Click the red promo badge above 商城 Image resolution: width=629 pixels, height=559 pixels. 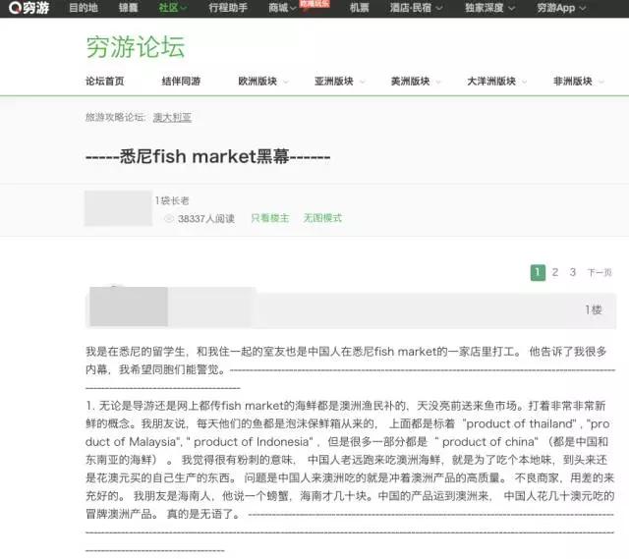point(314,4)
